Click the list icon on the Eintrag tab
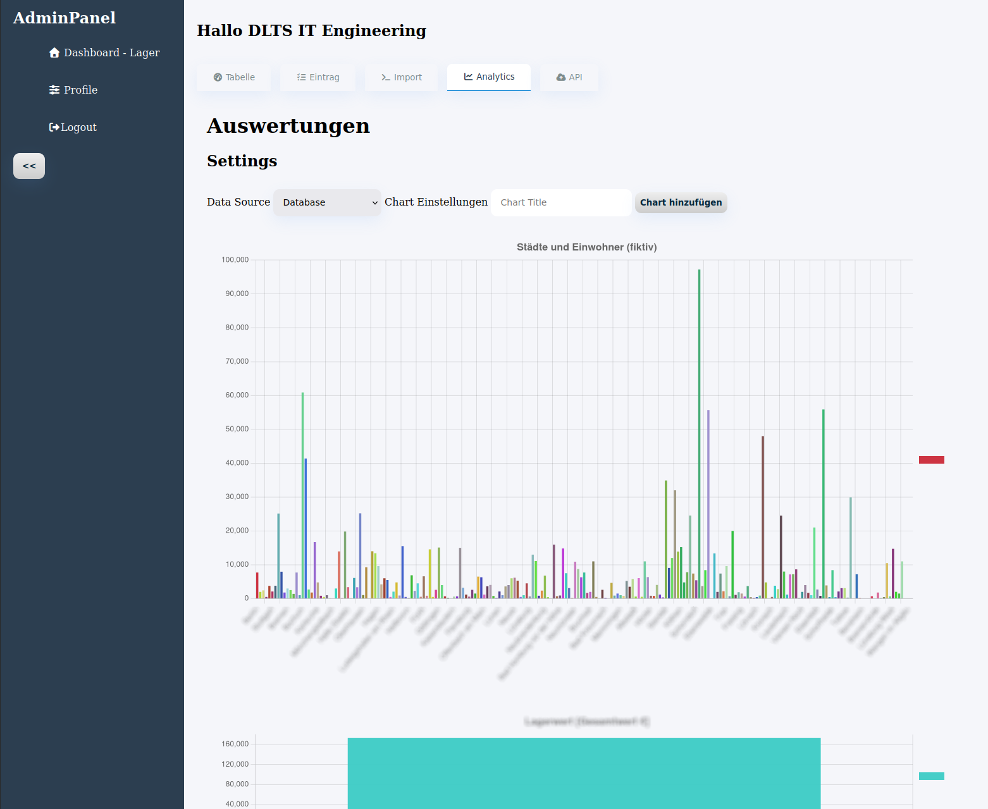The image size is (988, 809). pos(302,77)
